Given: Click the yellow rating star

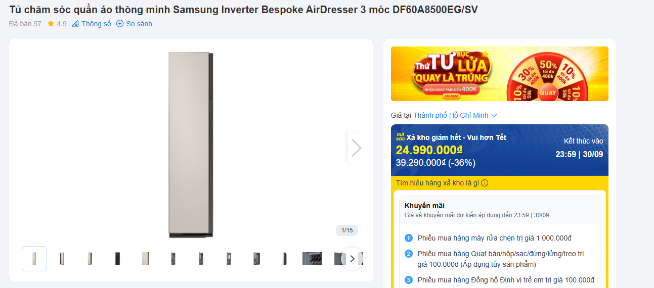Looking at the screenshot, I should (x=51, y=24).
